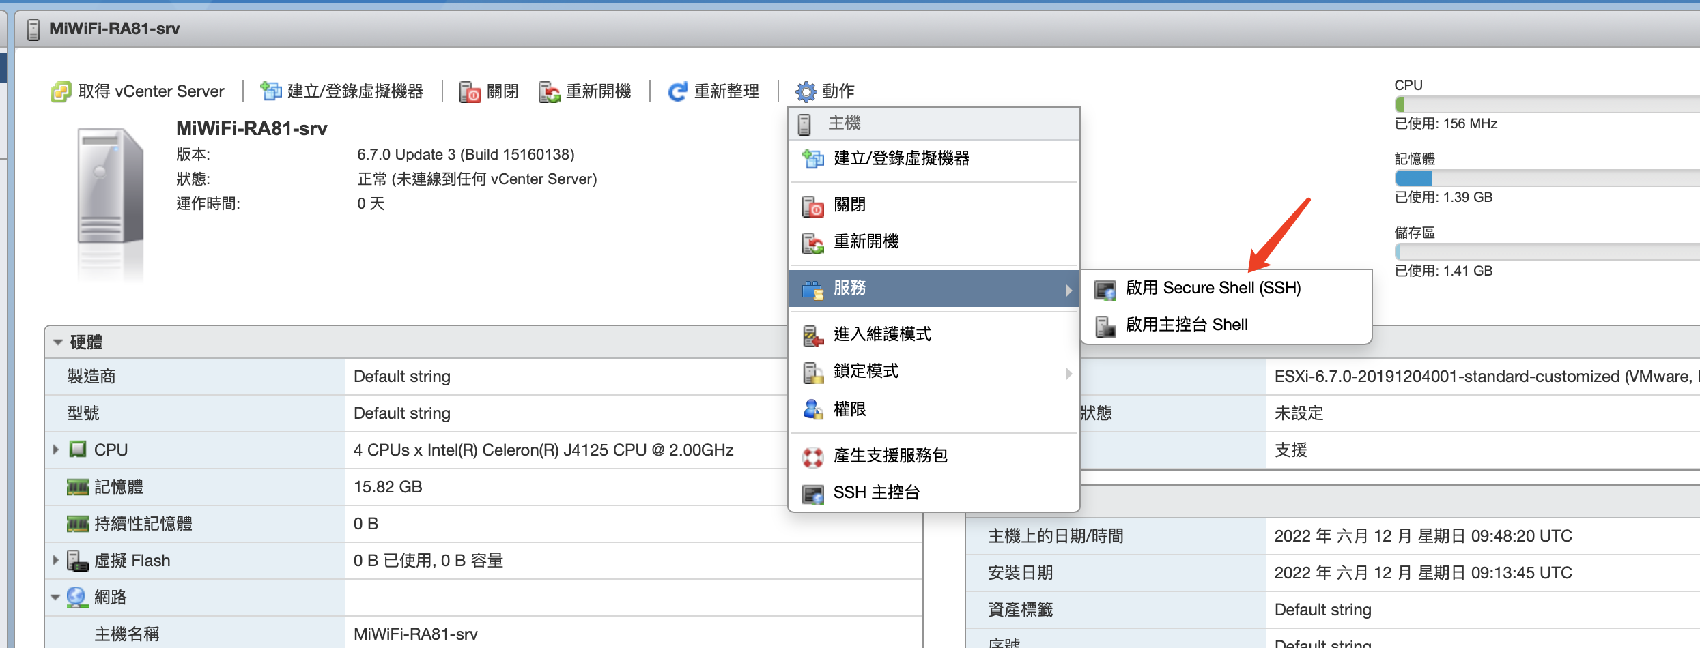This screenshot has height=648, width=1700.
Task: Click the hostname value MiWiFi-RA81-srv in the network row
Action: click(416, 634)
